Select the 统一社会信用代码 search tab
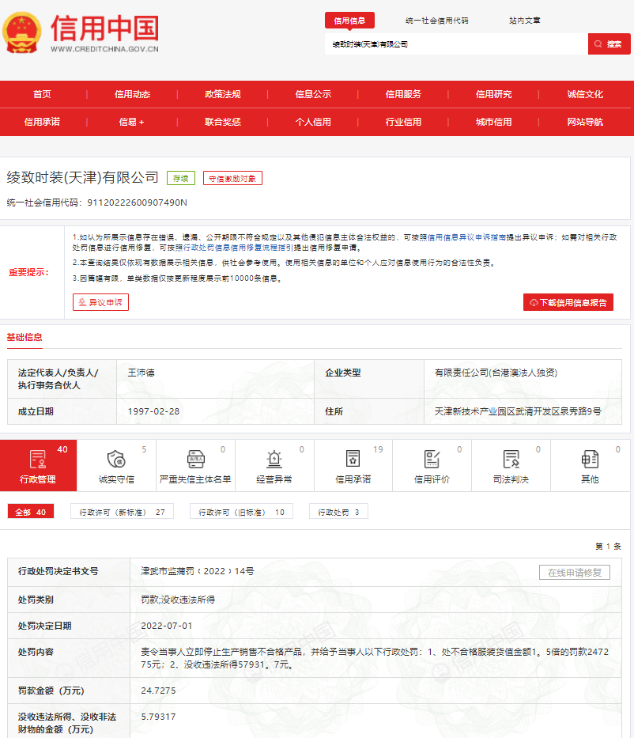Screen dimensions: 634x738 (436, 21)
